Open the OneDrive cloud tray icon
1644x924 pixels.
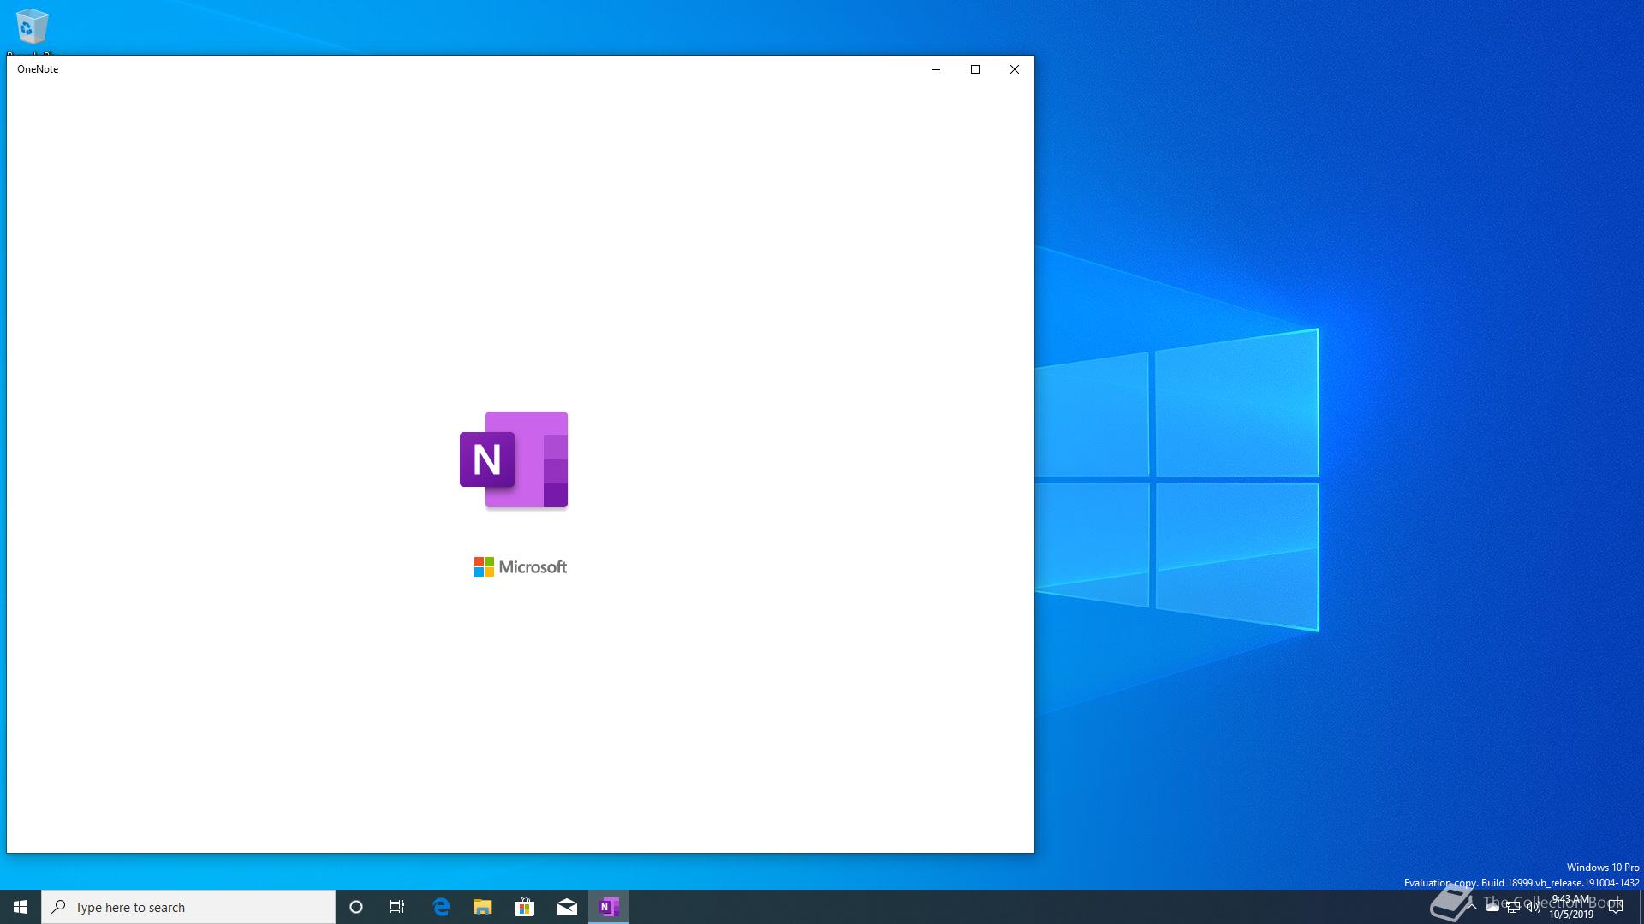[x=1492, y=908]
